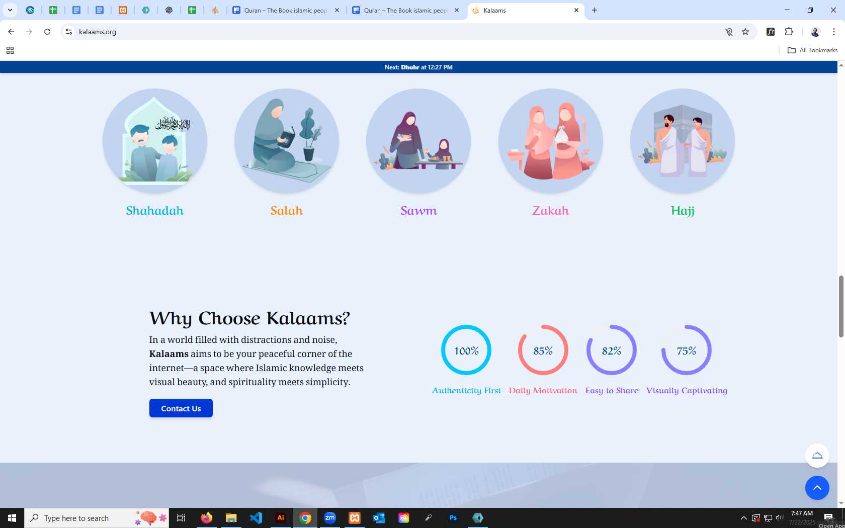The width and height of the screenshot is (845, 528).
Task: Switch to the first Quran – The Book tab
Action: click(285, 10)
